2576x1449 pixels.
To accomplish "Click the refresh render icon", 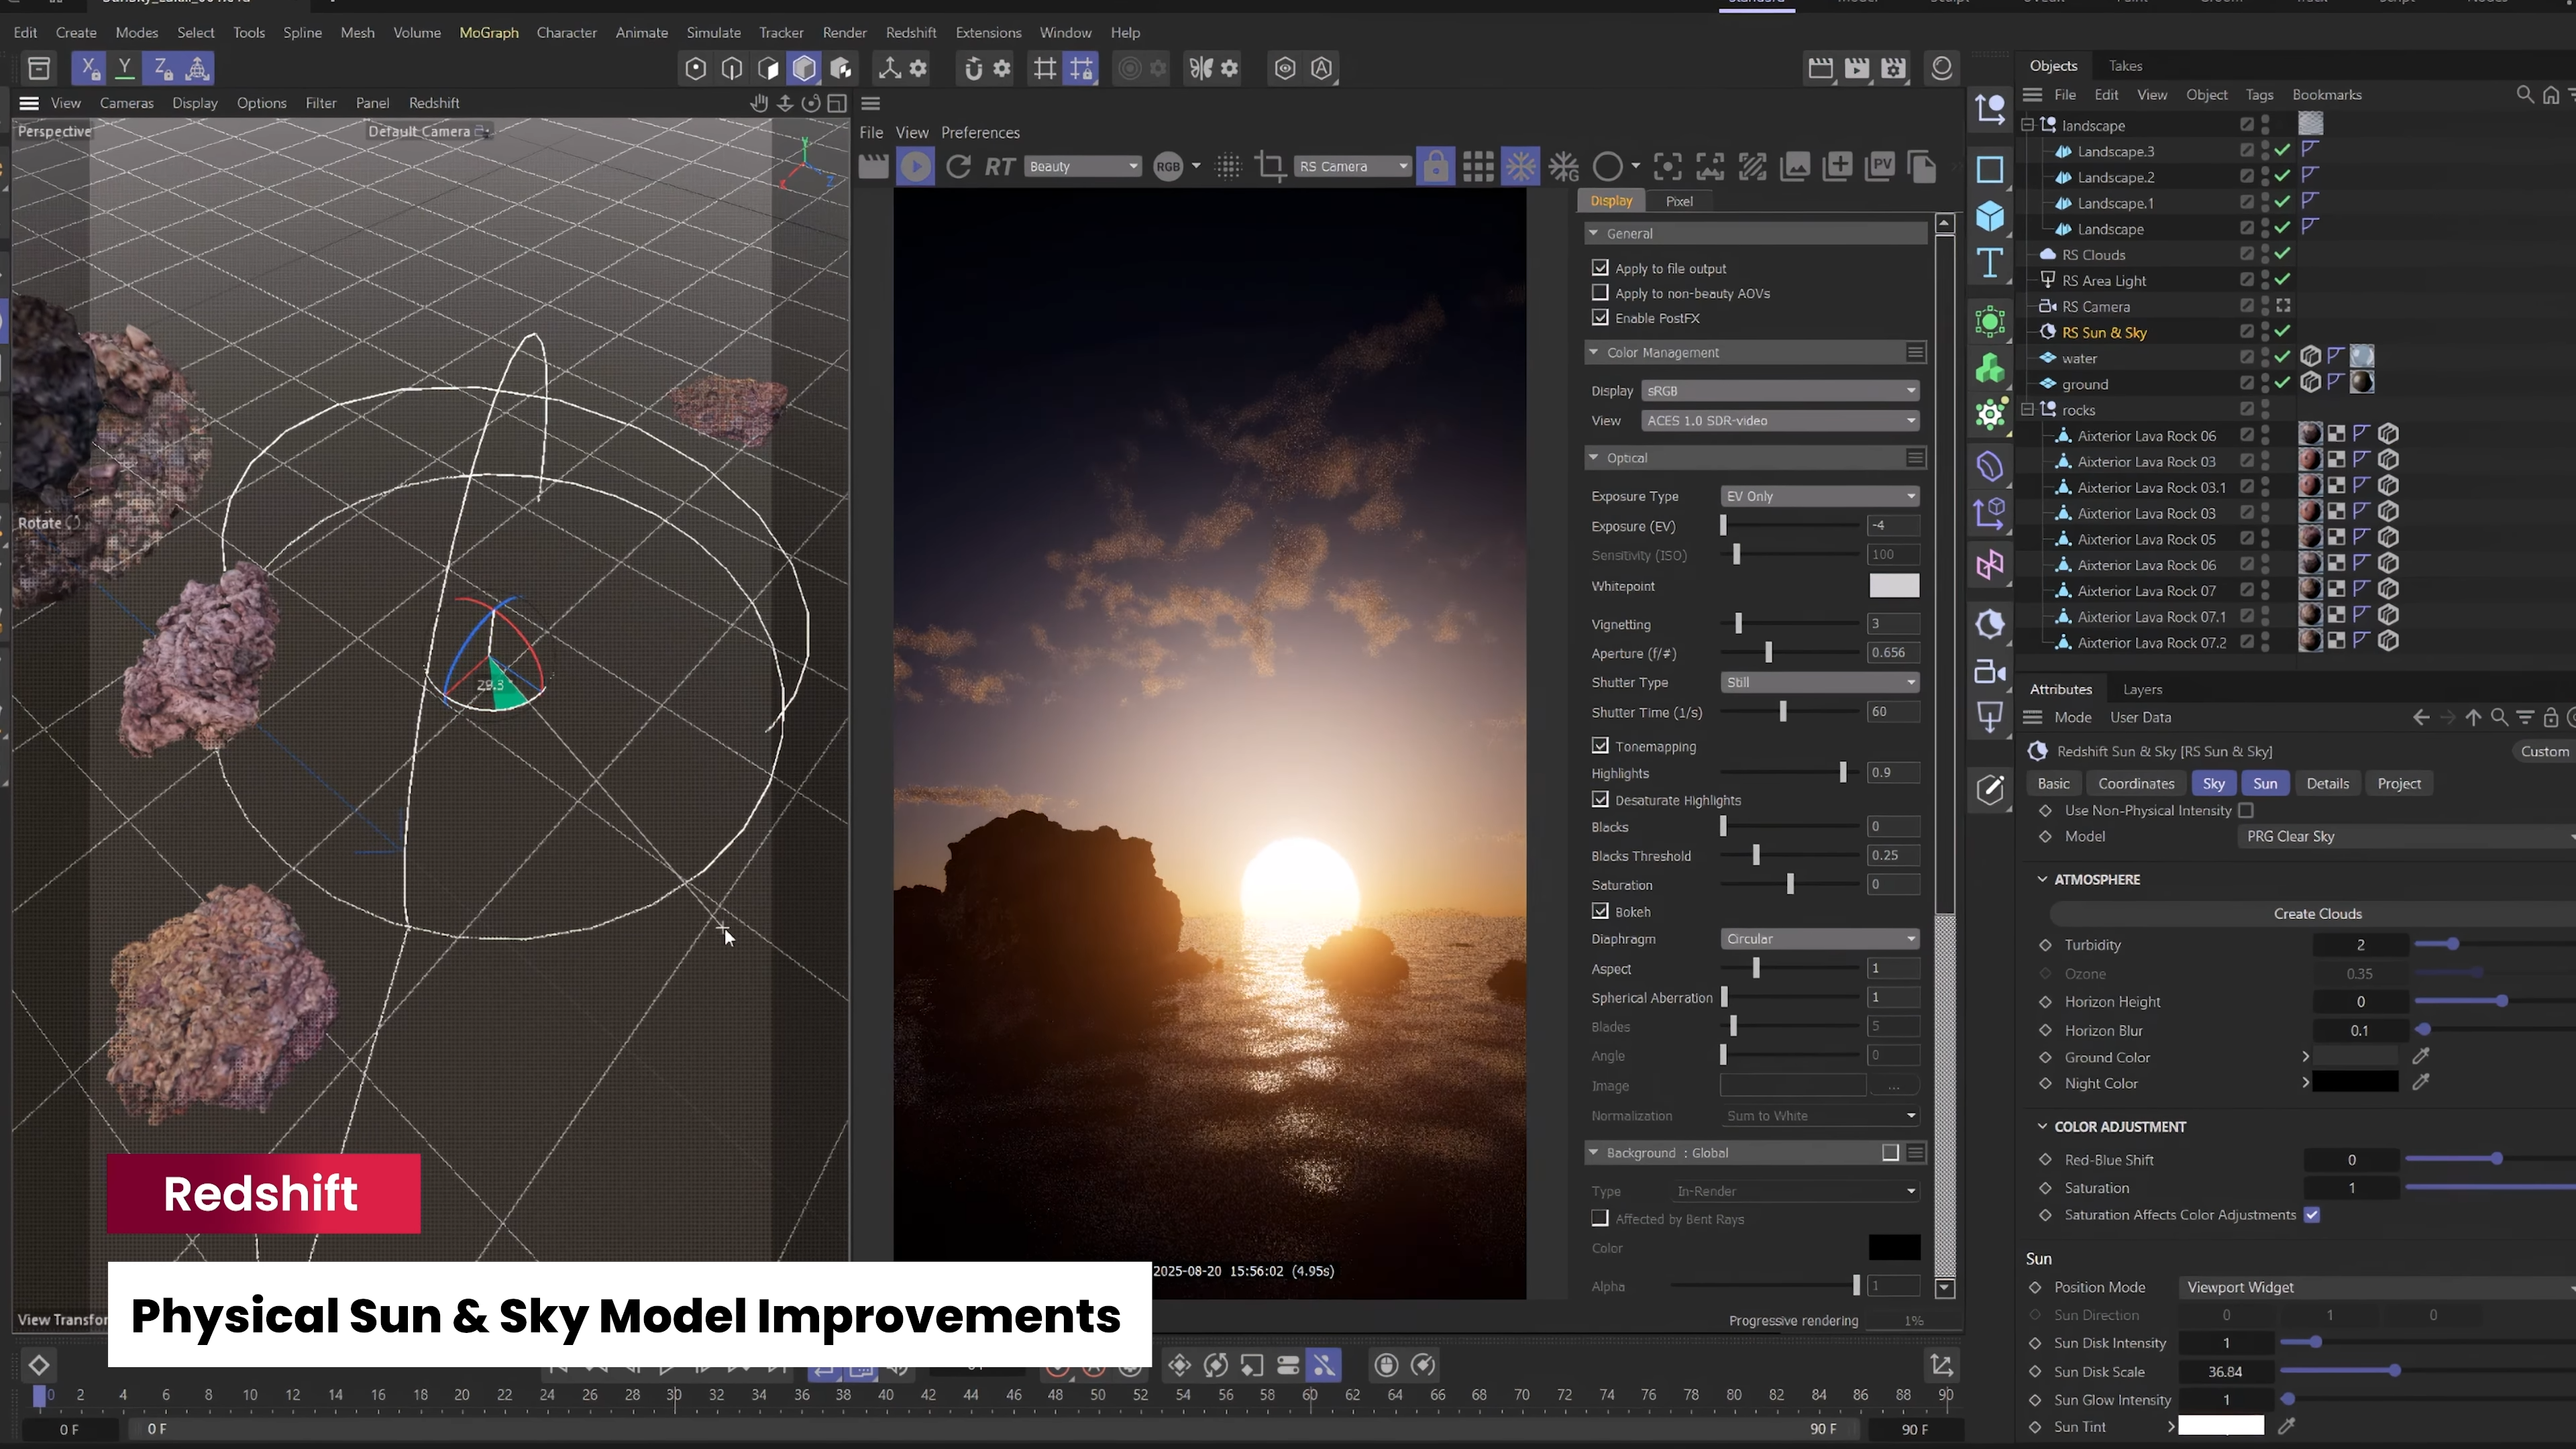I will pyautogui.click(x=958, y=166).
